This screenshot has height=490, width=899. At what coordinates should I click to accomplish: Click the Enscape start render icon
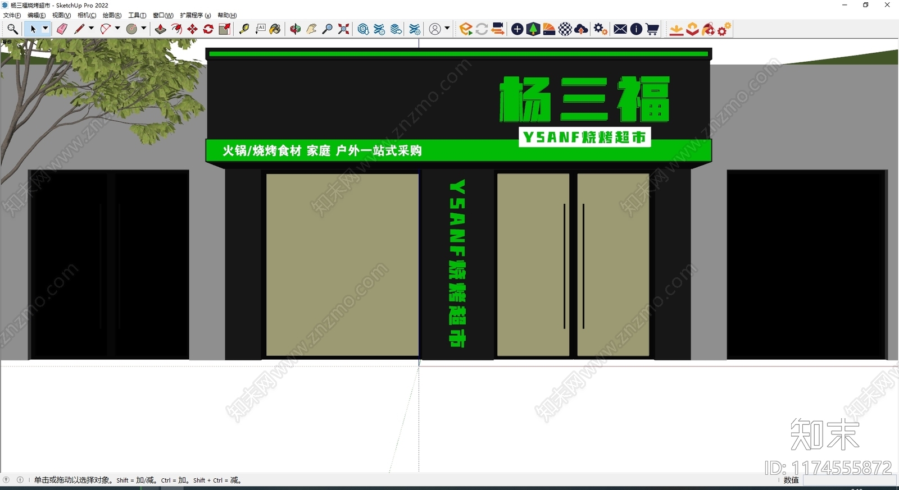tap(466, 29)
